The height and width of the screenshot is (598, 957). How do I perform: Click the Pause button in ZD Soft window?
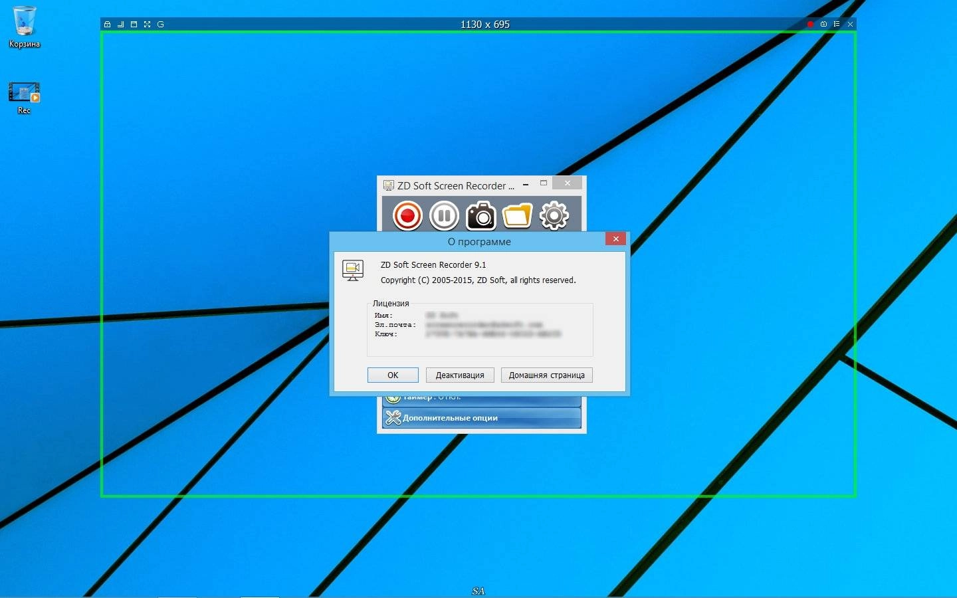point(444,216)
